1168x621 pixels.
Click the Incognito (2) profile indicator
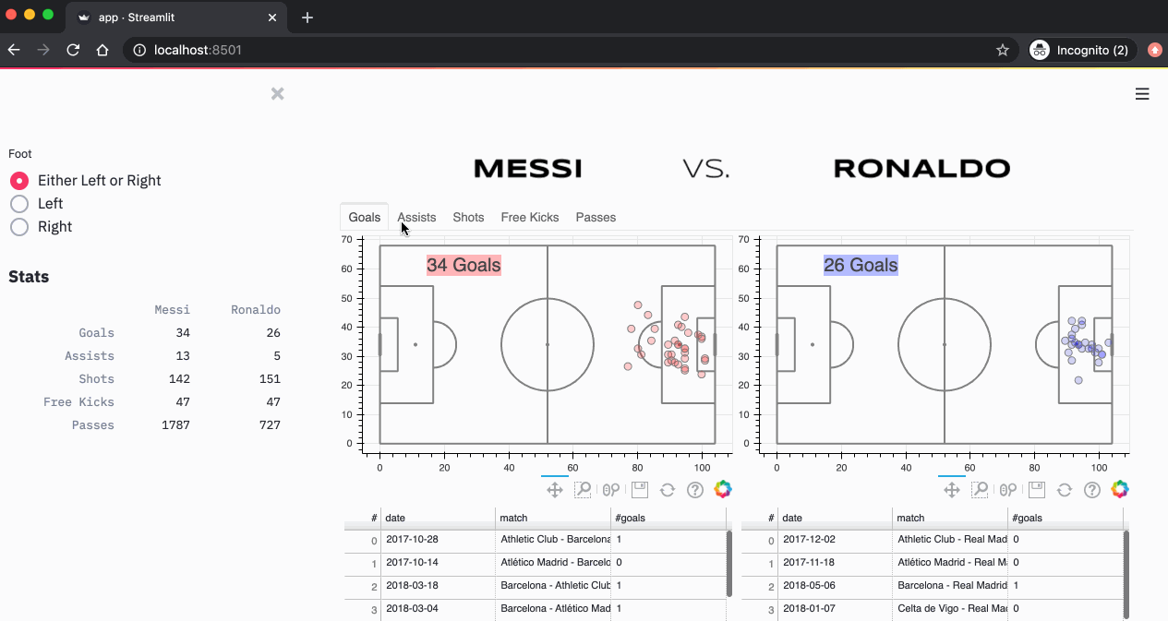pos(1080,50)
